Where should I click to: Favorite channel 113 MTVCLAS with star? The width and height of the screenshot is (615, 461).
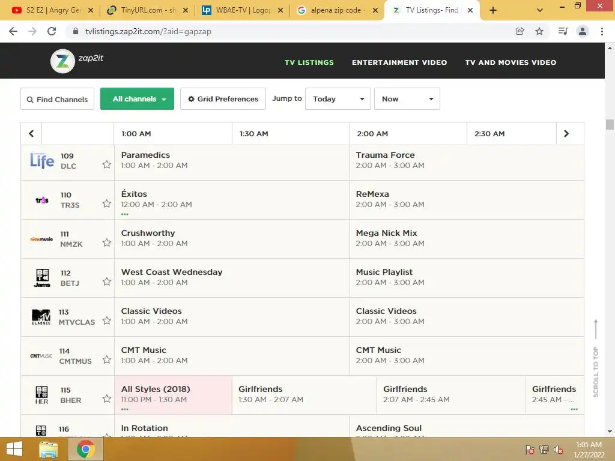(x=107, y=321)
